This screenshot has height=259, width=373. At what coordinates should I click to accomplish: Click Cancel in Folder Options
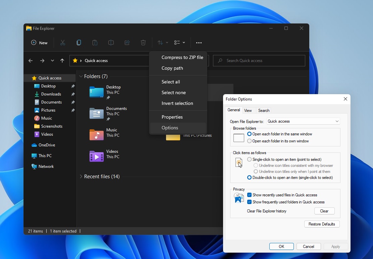309,246
